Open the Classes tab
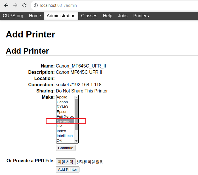 (89, 16)
